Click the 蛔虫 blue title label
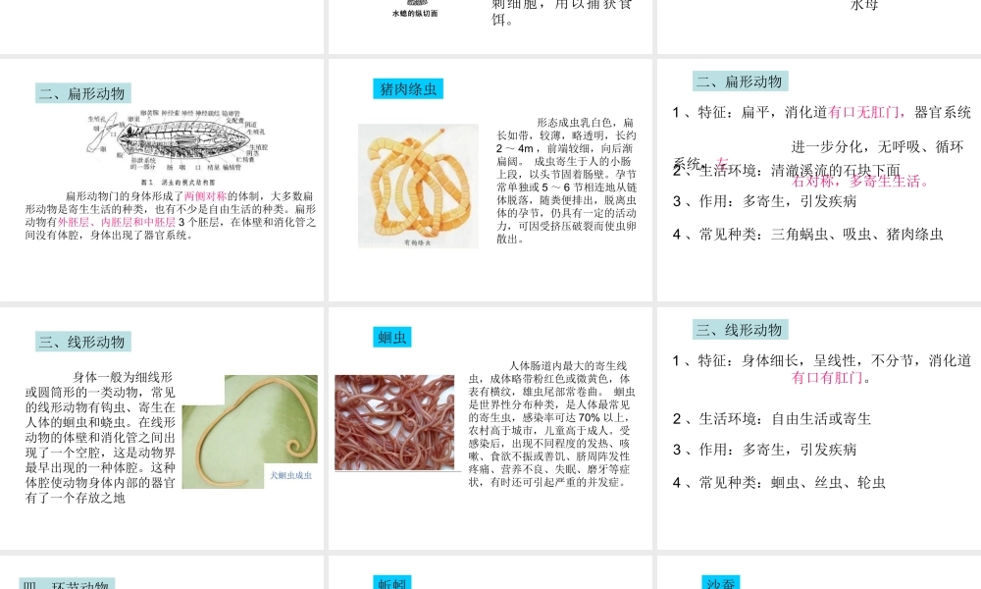981x589 pixels. coord(392,338)
